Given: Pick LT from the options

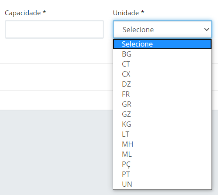Looking at the screenshot, I should pyautogui.click(x=162, y=134).
